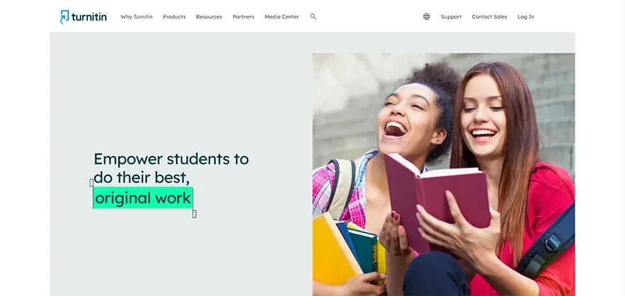Click the green highlight behind original work
Screen dimensions: 625x296
143,198
